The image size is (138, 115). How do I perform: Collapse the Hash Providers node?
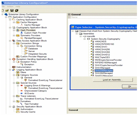point(14,30)
